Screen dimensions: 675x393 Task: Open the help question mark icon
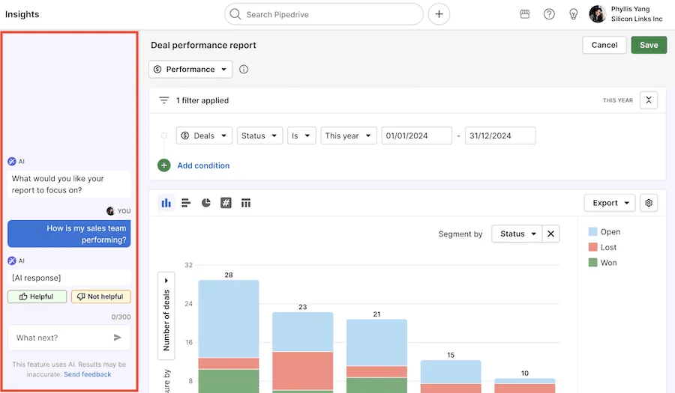tap(549, 14)
